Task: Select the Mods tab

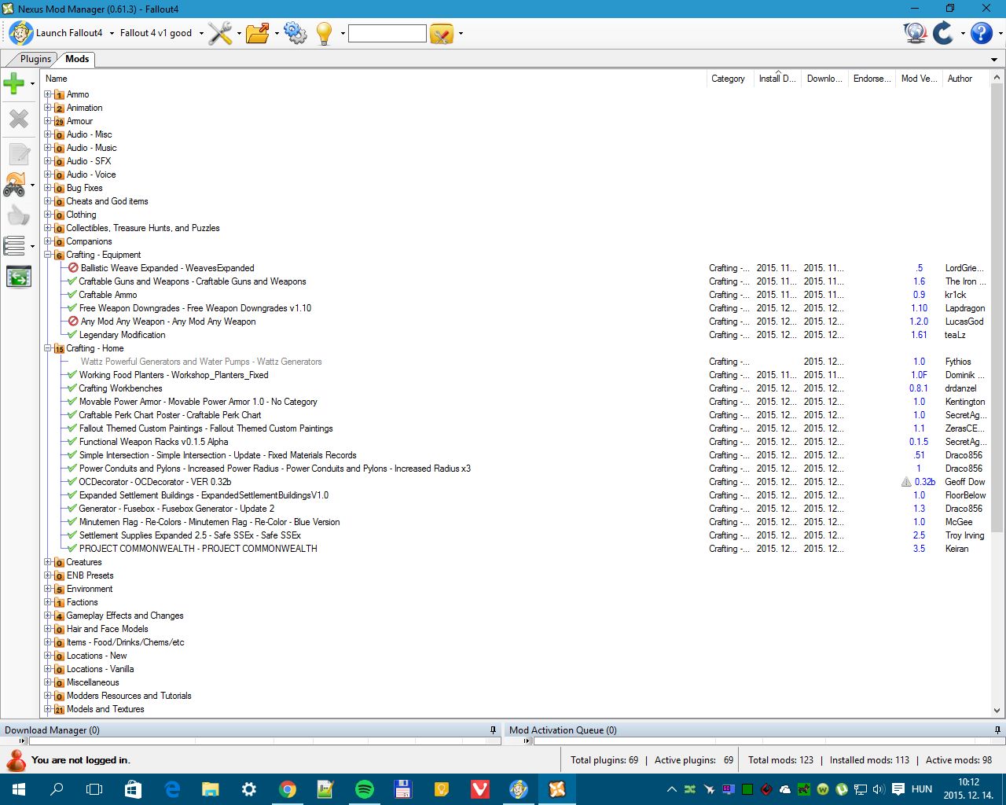Action: (x=77, y=59)
